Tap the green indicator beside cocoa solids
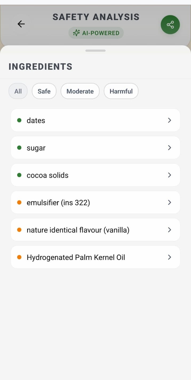The width and height of the screenshot is (191, 380). coord(19,175)
